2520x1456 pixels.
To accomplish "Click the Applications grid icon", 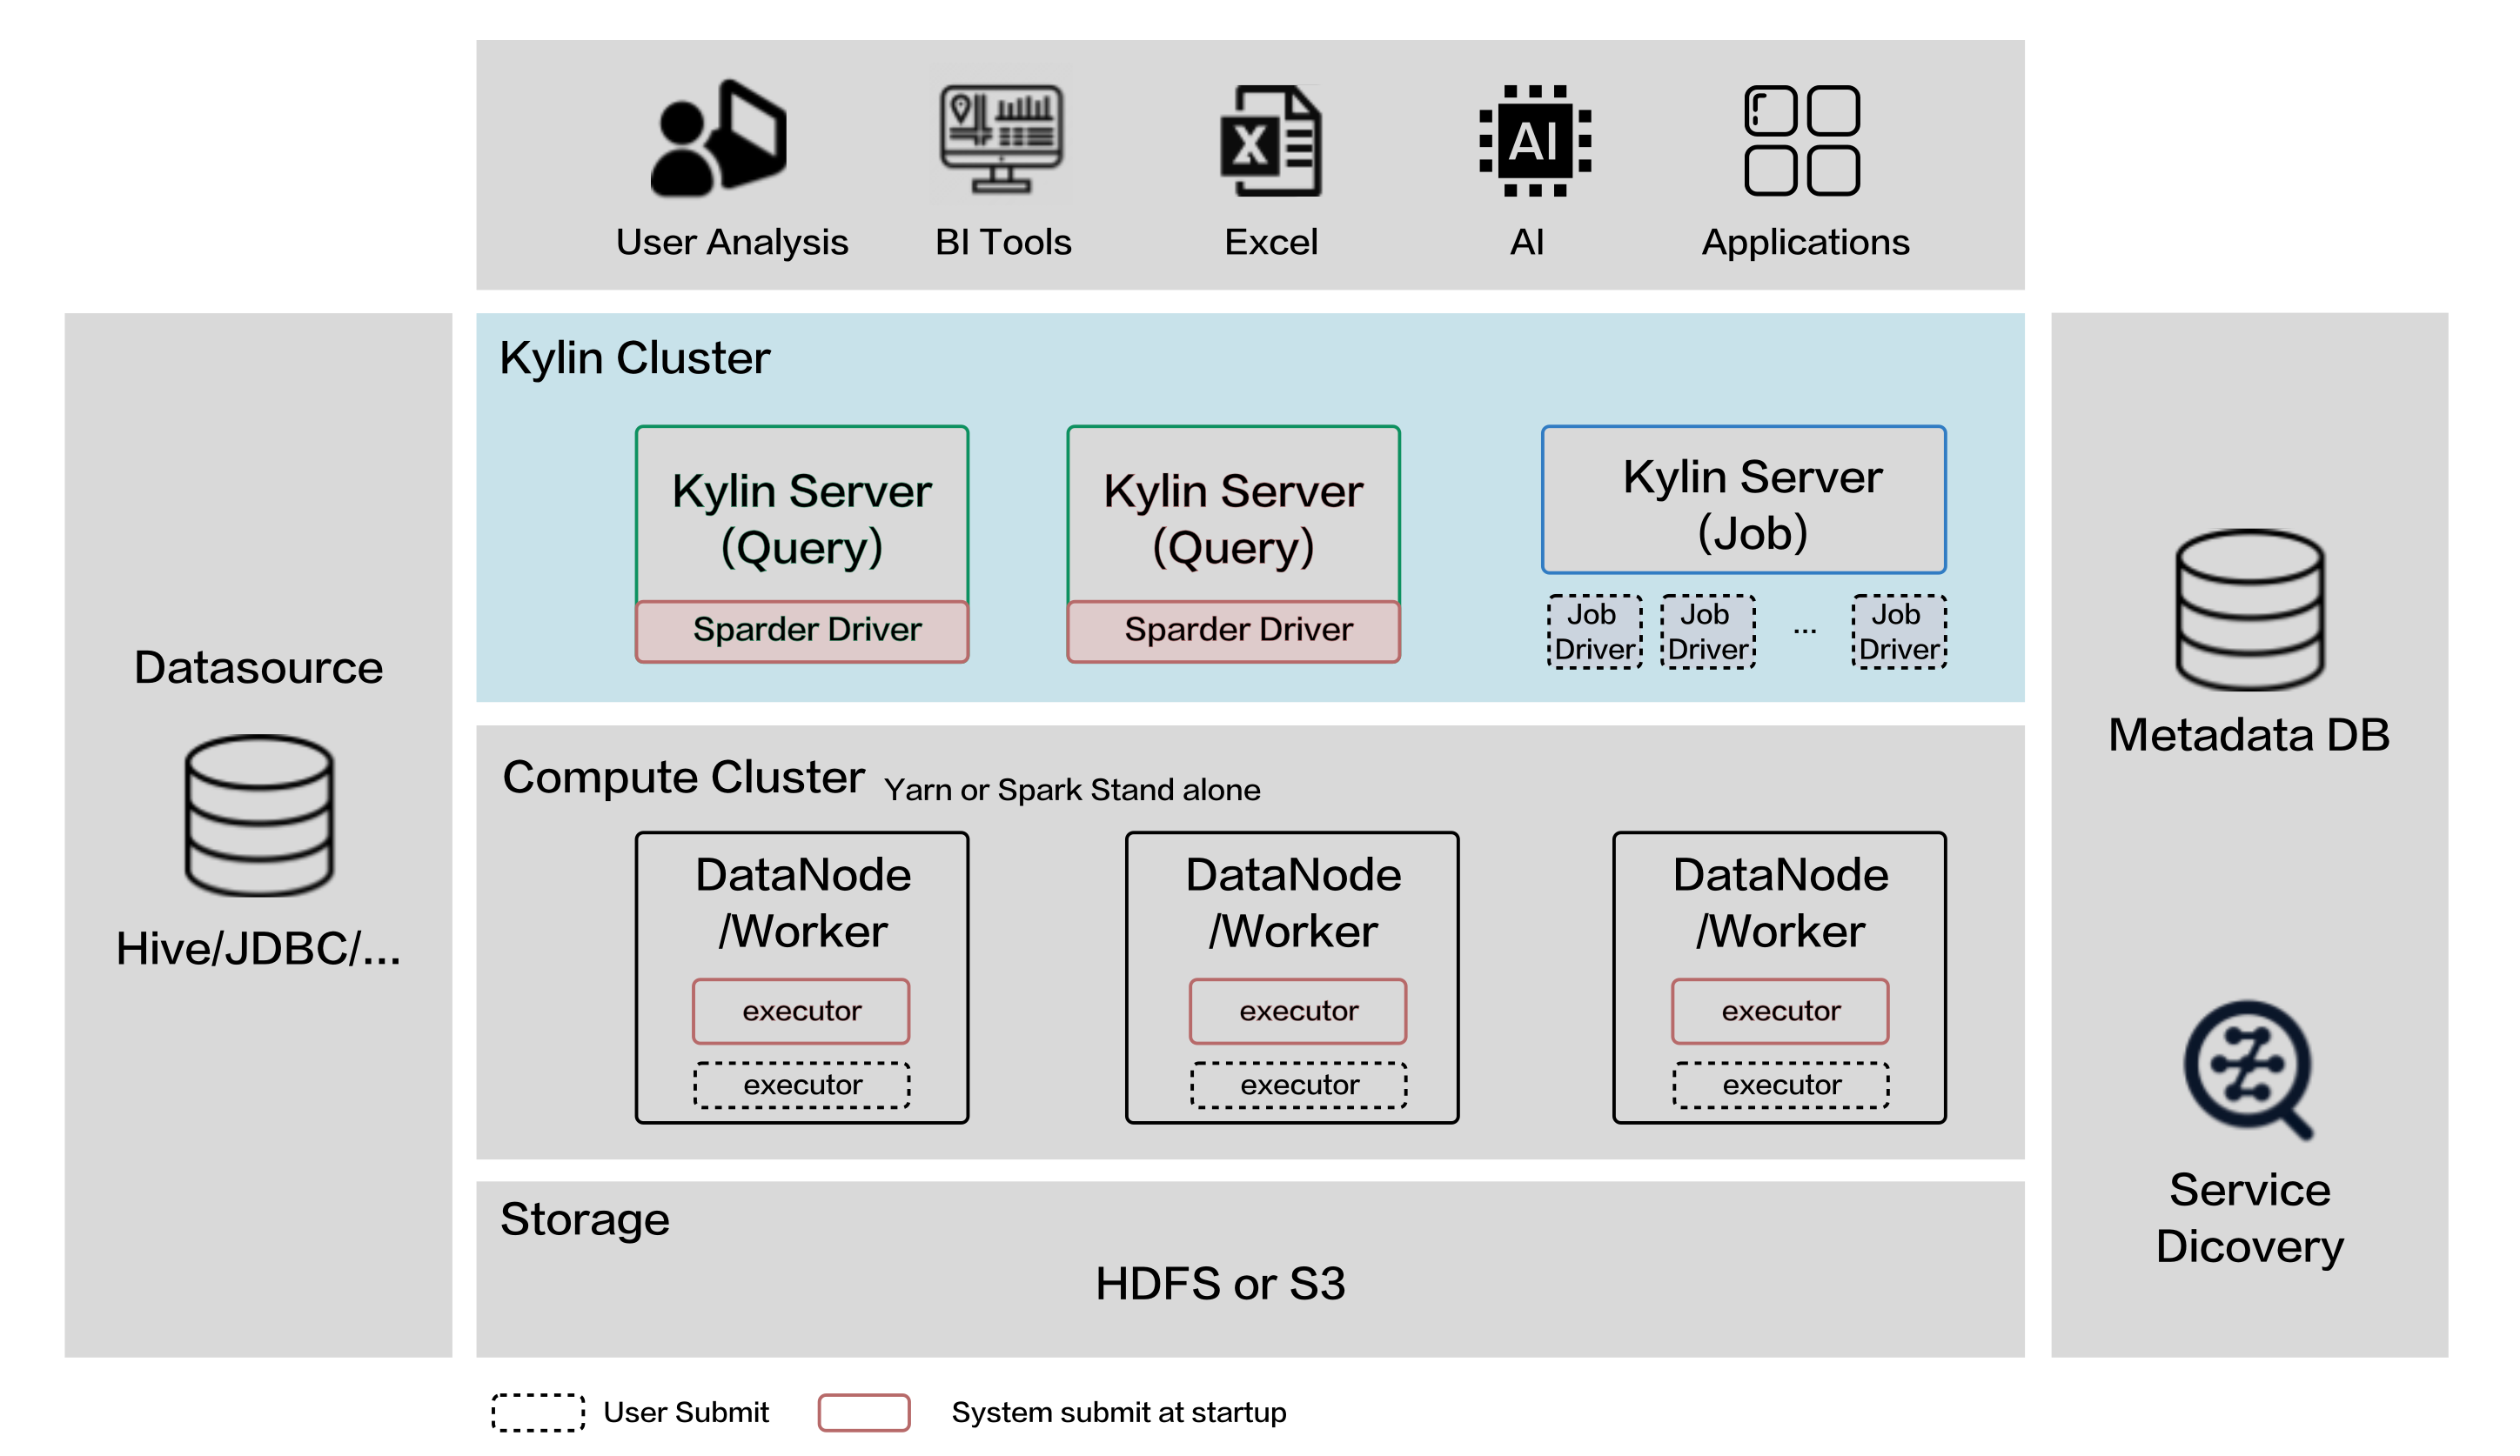I will click(x=1801, y=141).
